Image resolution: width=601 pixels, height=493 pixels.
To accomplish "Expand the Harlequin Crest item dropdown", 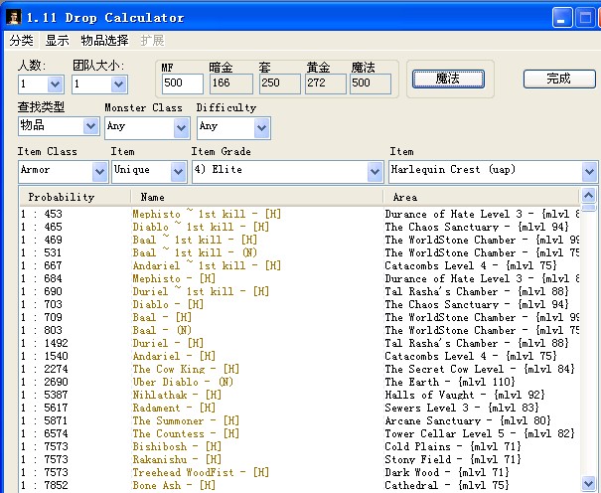I will coord(589,171).
